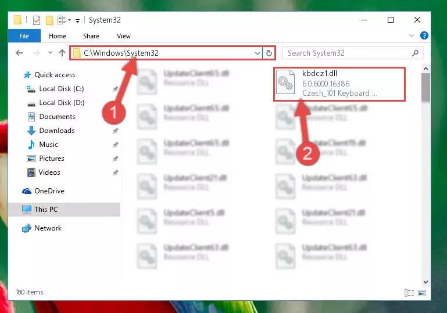Click the scrollbar down arrow

coord(425,282)
